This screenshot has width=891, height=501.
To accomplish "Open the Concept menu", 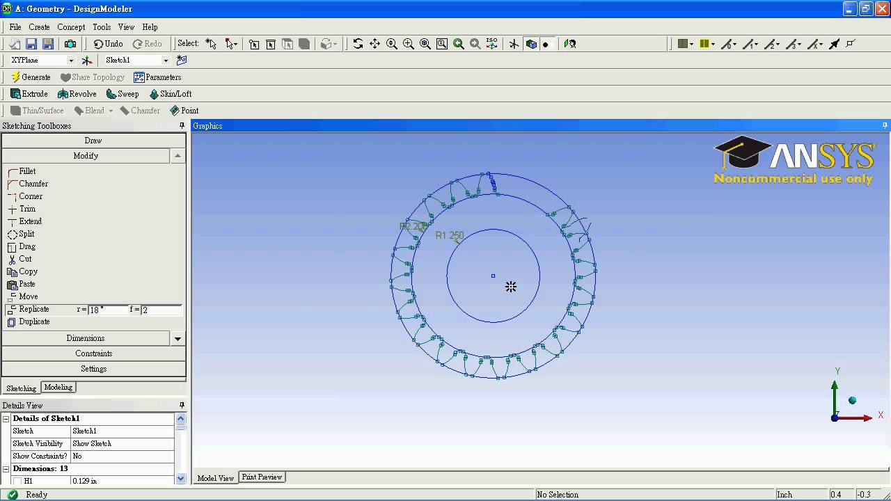I will (71, 27).
